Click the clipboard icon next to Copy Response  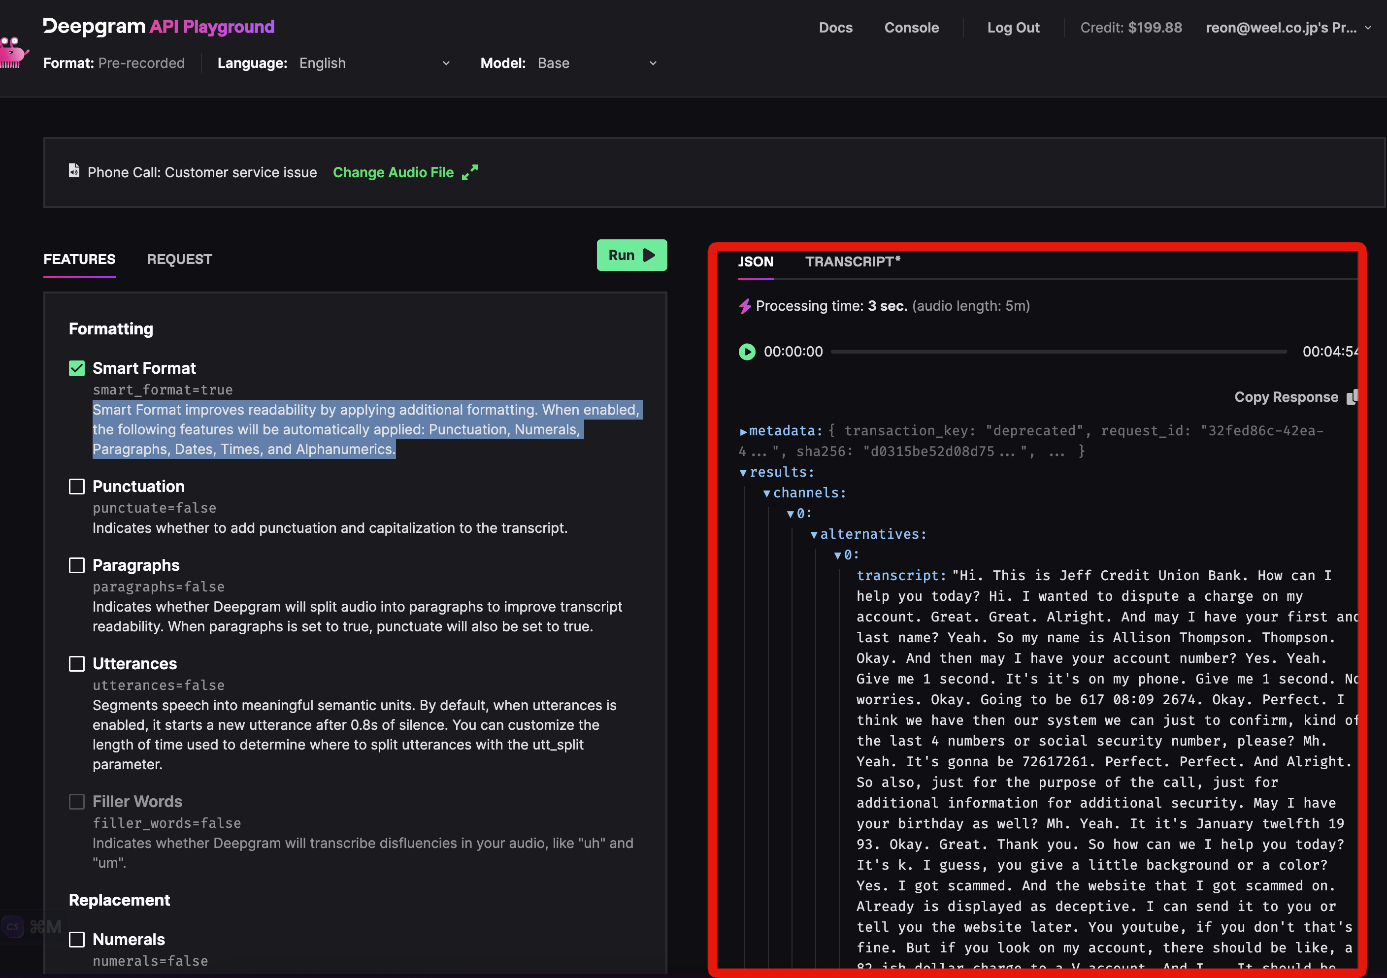pos(1352,397)
